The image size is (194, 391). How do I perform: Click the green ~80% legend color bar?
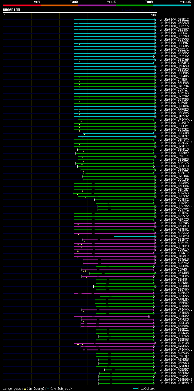click(135, 5)
